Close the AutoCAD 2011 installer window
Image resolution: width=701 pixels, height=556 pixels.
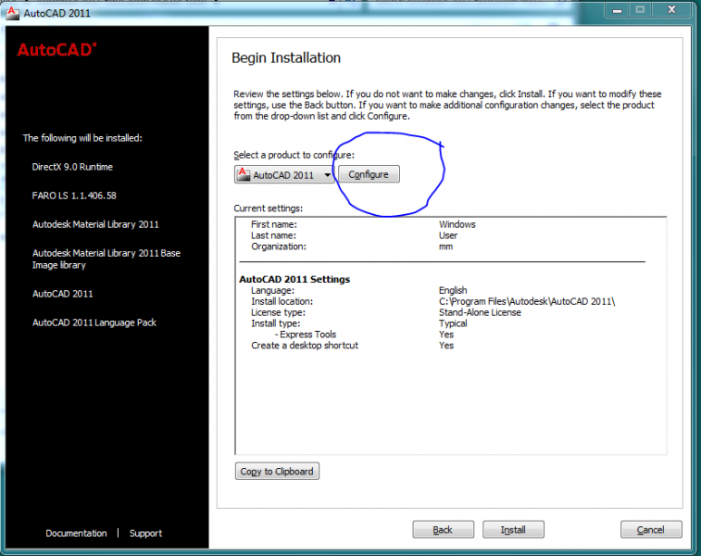point(671,10)
